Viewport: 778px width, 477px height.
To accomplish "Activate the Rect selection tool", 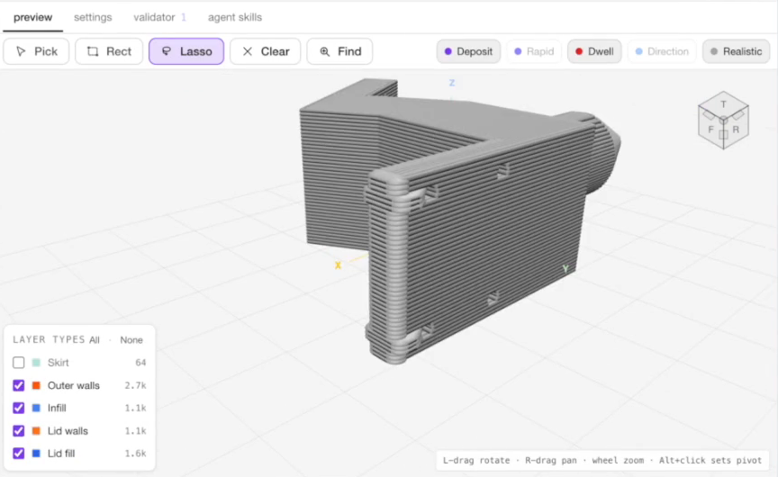I will (x=109, y=51).
